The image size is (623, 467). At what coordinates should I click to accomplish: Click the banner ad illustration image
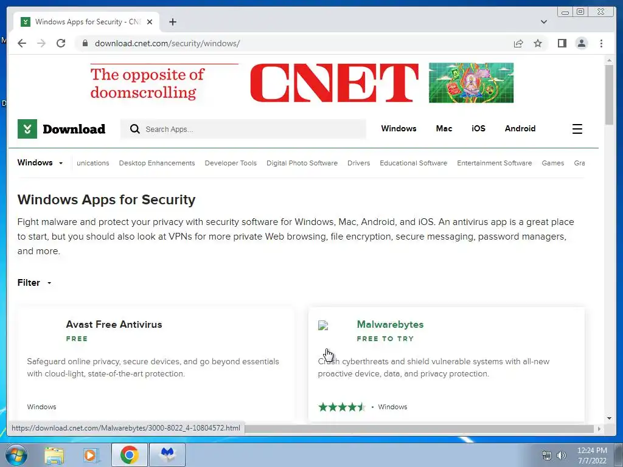[x=472, y=83]
